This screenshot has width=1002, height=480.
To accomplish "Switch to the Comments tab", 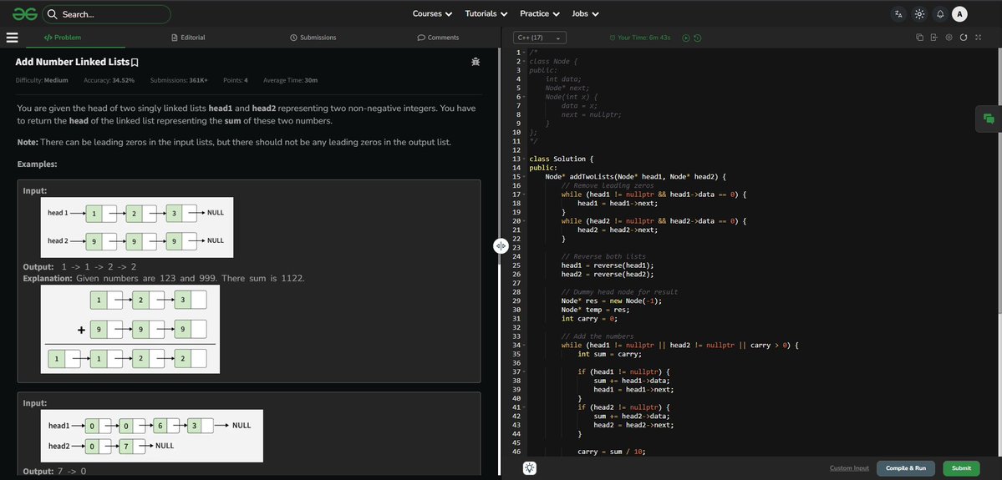I will coord(438,38).
